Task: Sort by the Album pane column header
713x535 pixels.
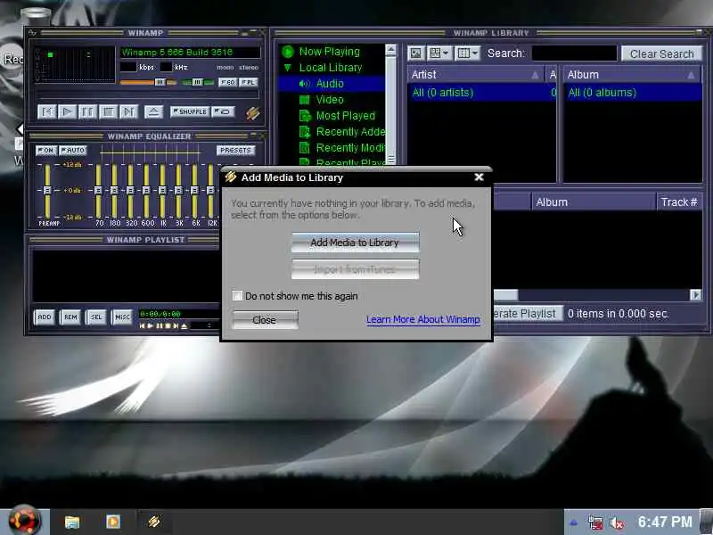Action: coord(633,75)
